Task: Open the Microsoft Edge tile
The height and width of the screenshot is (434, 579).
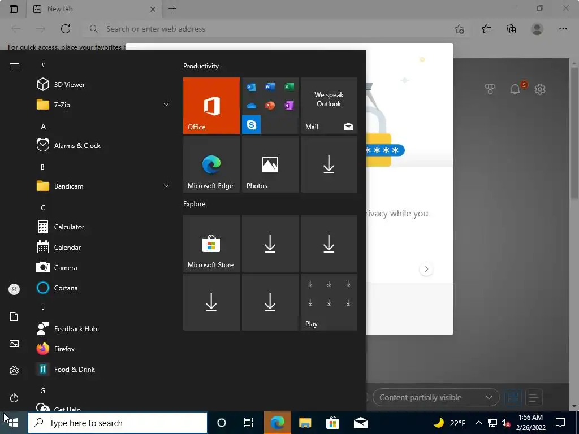Action: tap(211, 164)
